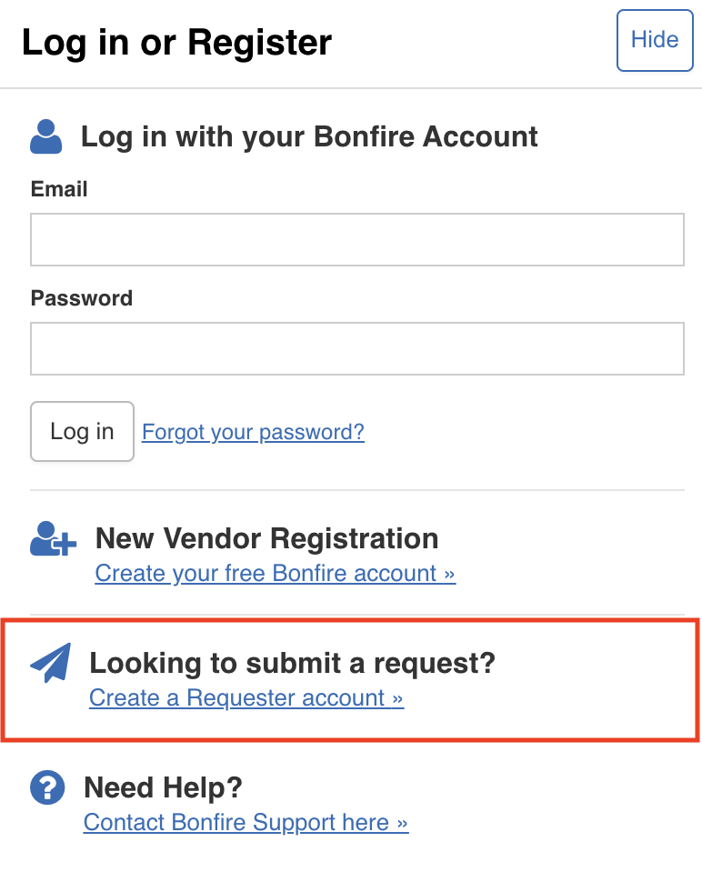Focus the Email input field
Image resolution: width=702 pixels, height=882 pixels.
(x=357, y=240)
